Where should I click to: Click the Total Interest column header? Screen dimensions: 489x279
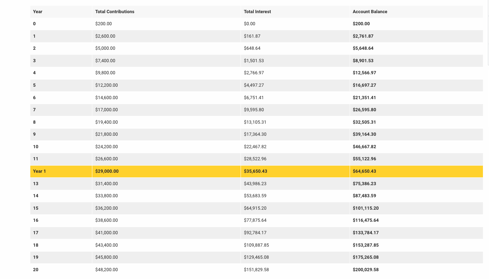(x=257, y=12)
